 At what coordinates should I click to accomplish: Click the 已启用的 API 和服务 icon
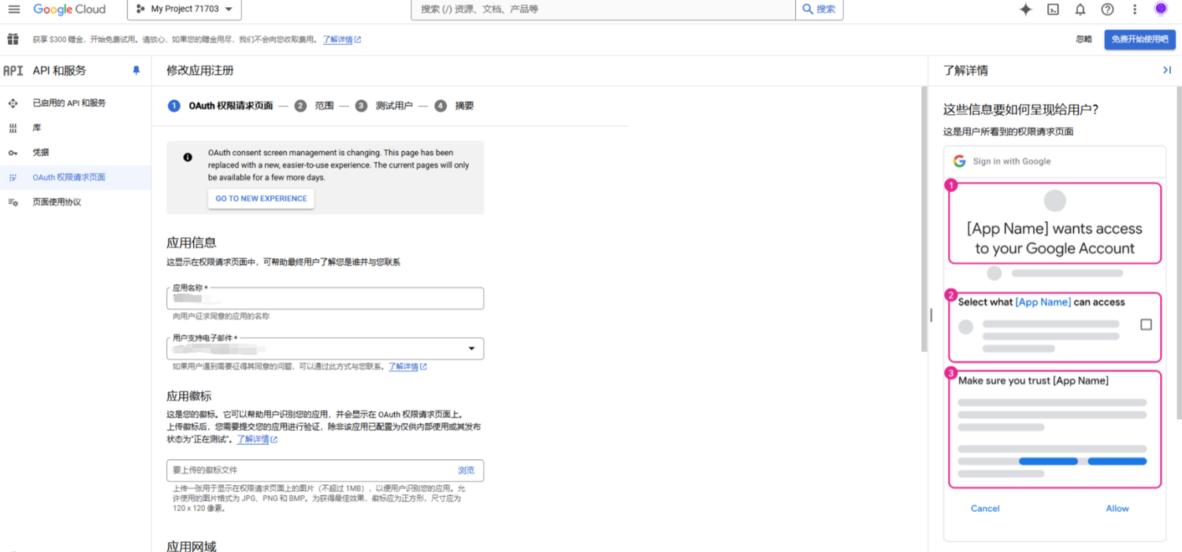(x=13, y=103)
